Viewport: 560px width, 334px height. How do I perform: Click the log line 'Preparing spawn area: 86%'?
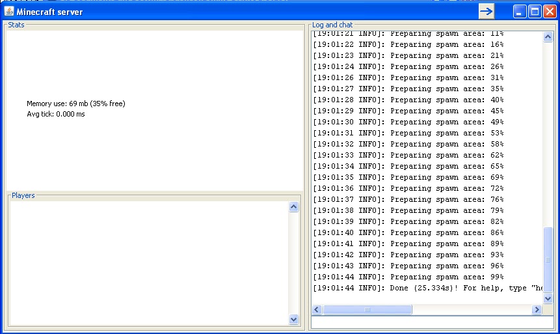[408, 233]
